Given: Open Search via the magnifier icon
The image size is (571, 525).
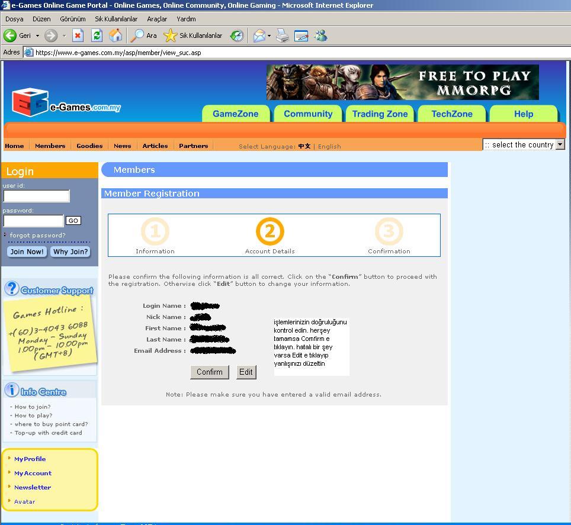Looking at the screenshot, I should (137, 36).
